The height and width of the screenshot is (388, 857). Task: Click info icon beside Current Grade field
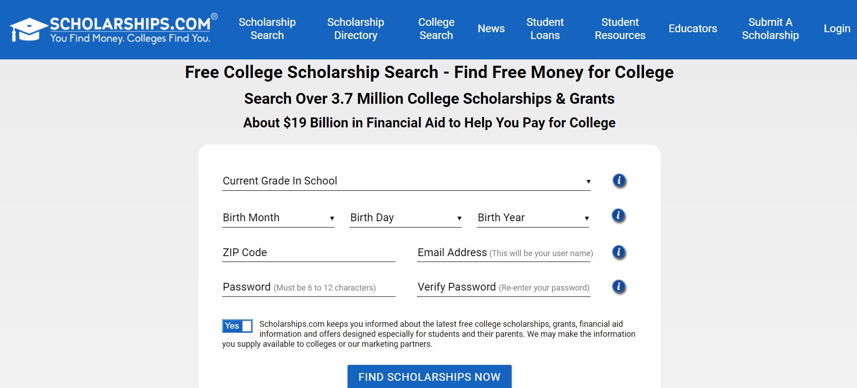619,181
